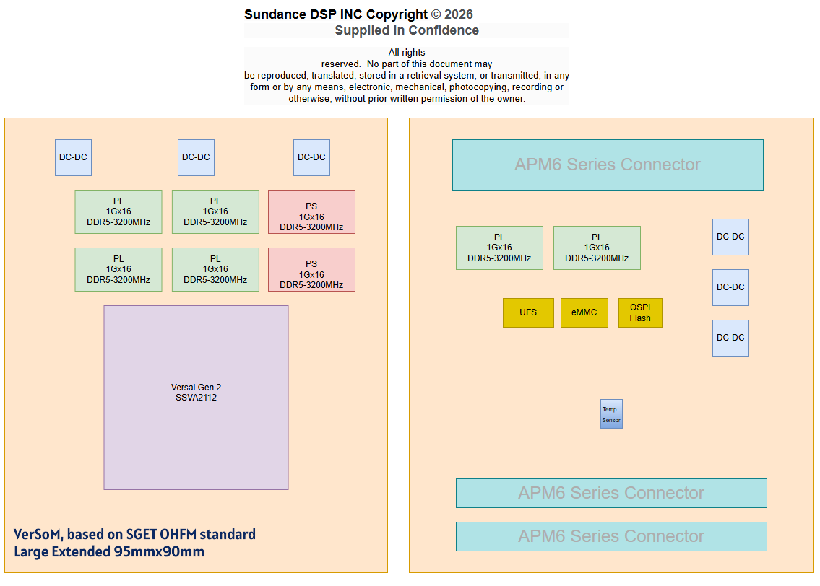This screenshot has width=820, height=586.
Task: Select the Versal Gen 2 SSVA2112 block
Action: tap(196, 398)
